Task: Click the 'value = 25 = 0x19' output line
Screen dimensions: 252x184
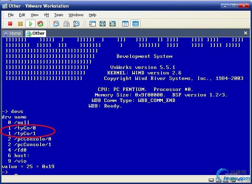Action: 28,166
